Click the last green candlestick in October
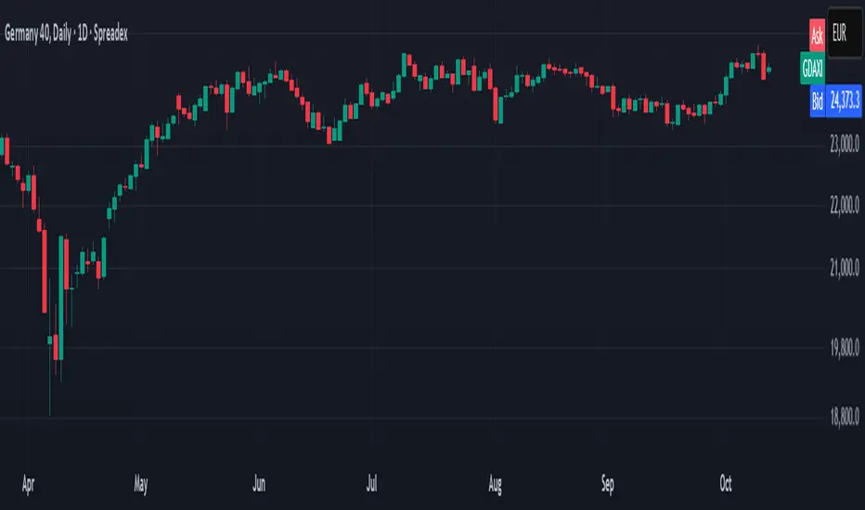Image resolution: width=865 pixels, height=510 pixels. pos(769,70)
